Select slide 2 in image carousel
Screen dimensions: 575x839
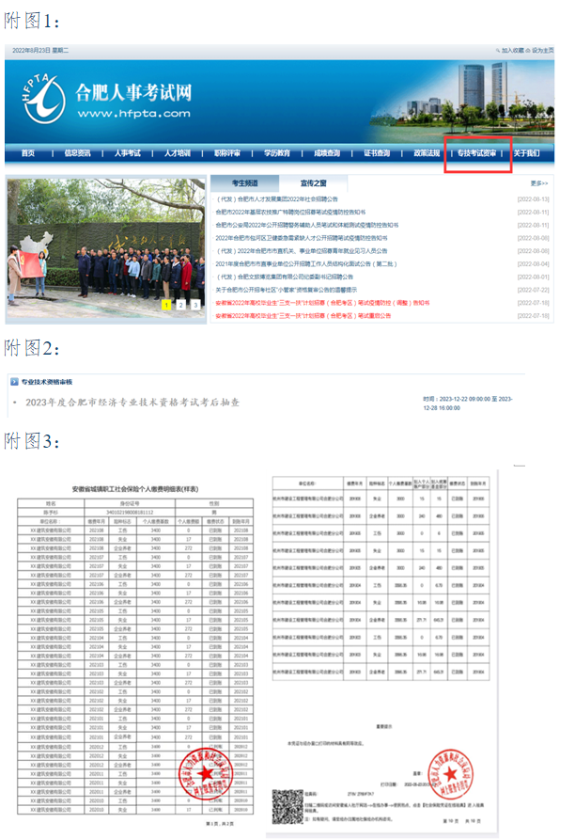180,305
